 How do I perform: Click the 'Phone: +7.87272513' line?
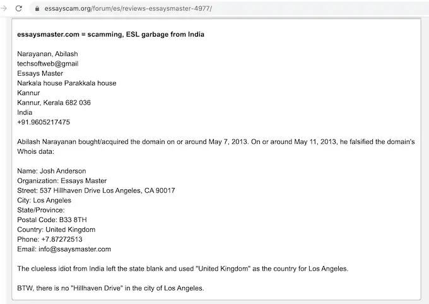pos(50,239)
